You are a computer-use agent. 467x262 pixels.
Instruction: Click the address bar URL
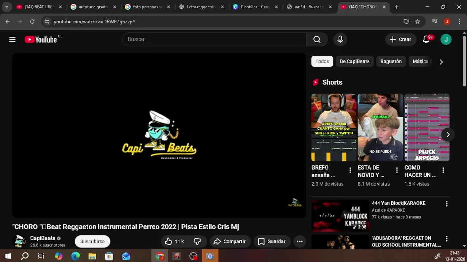(94, 21)
